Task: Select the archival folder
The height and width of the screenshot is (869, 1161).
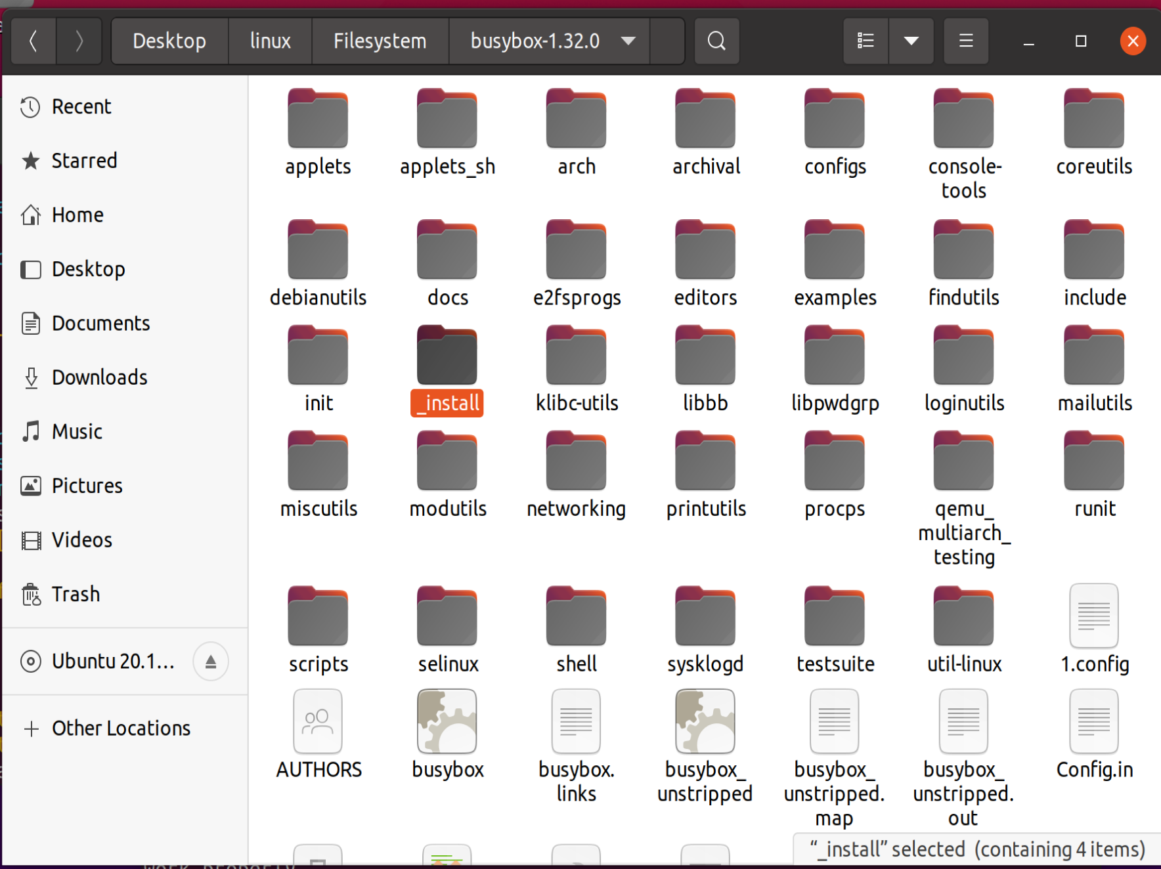Action: 706,132
